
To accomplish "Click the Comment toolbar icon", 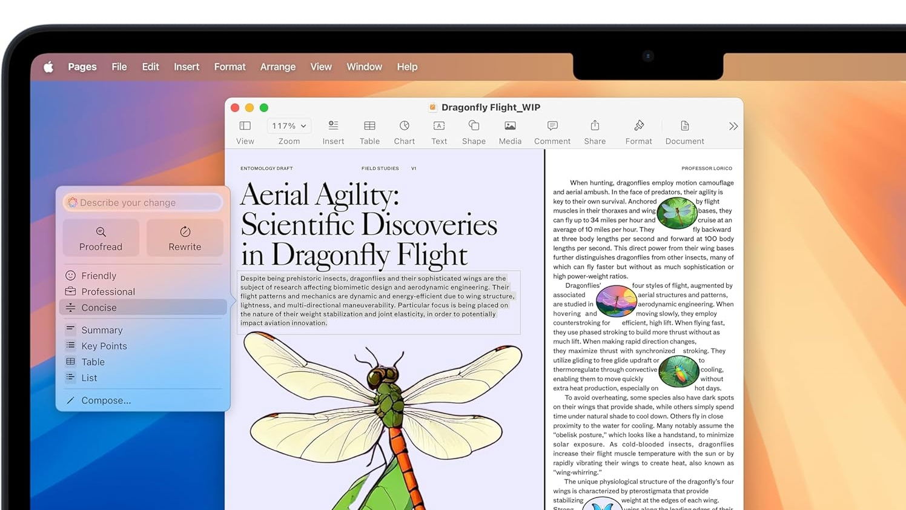I will tap(552, 125).
